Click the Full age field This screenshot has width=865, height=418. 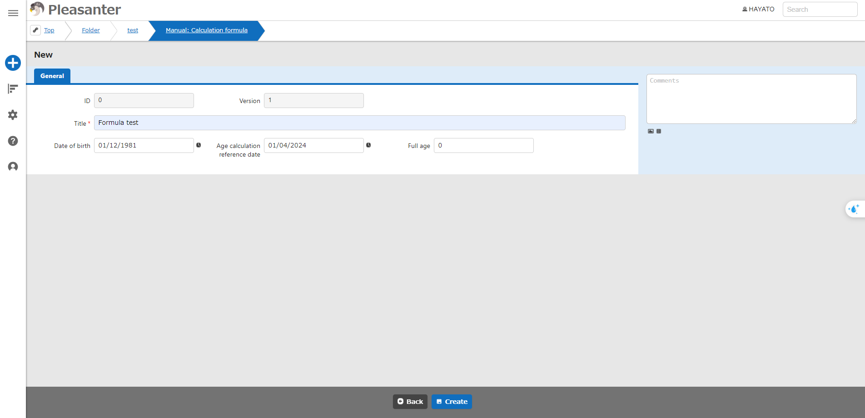point(484,145)
